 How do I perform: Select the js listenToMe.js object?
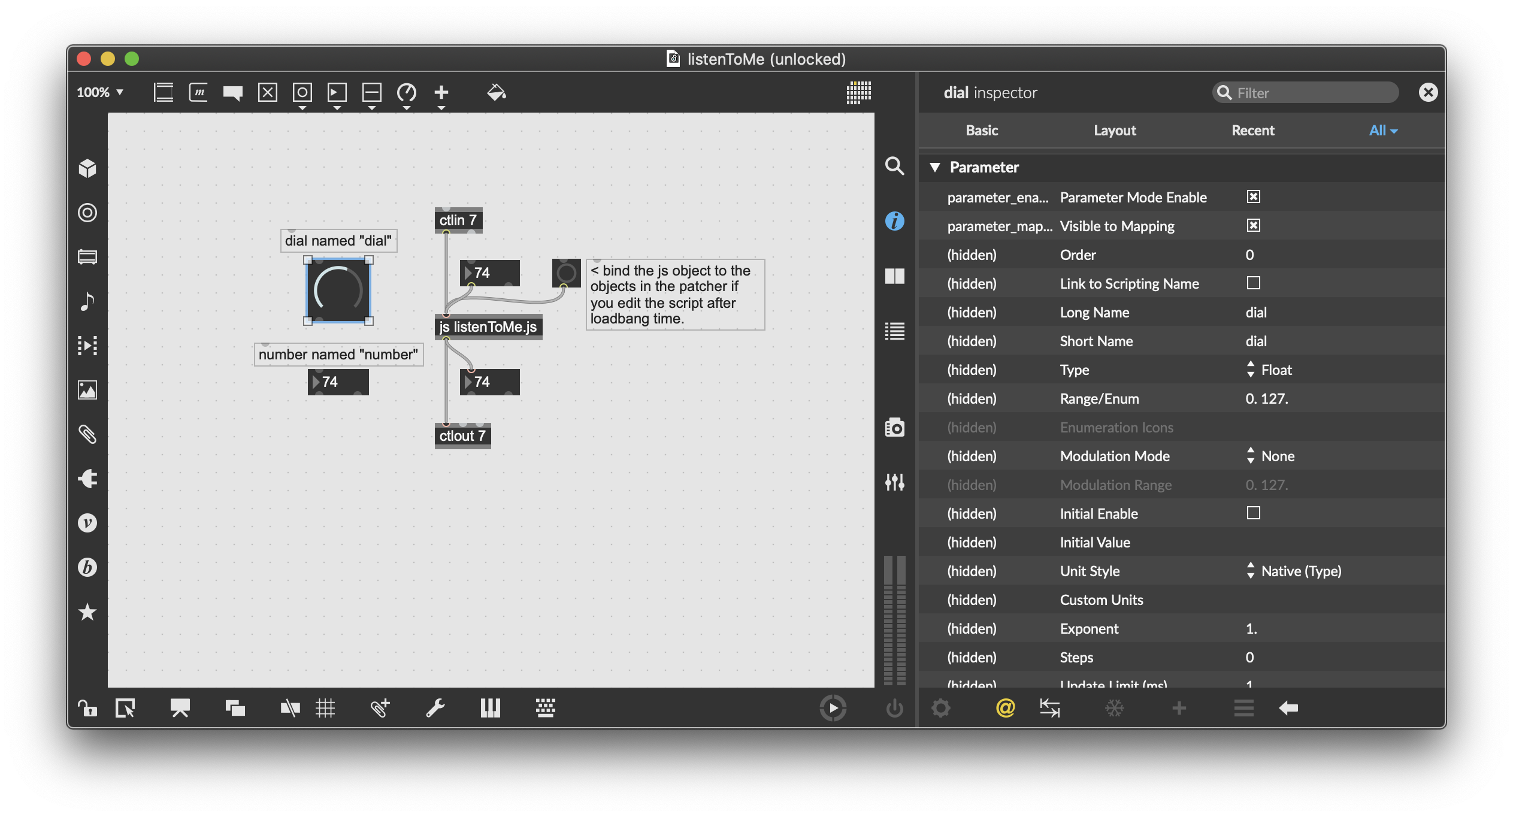click(x=488, y=327)
